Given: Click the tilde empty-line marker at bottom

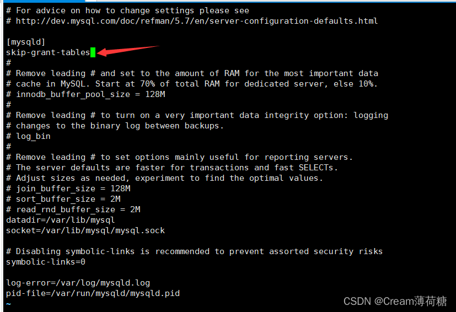Looking at the screenshot, I should coord(8,304).
